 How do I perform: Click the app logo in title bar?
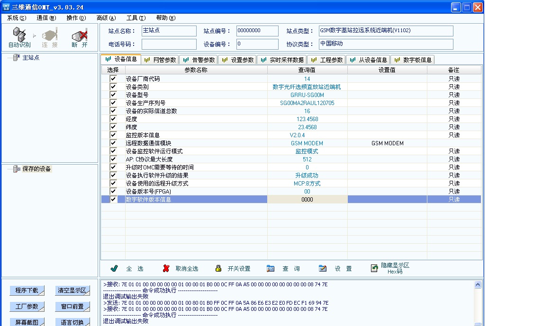pyautogui.click(x=6, y=7)
